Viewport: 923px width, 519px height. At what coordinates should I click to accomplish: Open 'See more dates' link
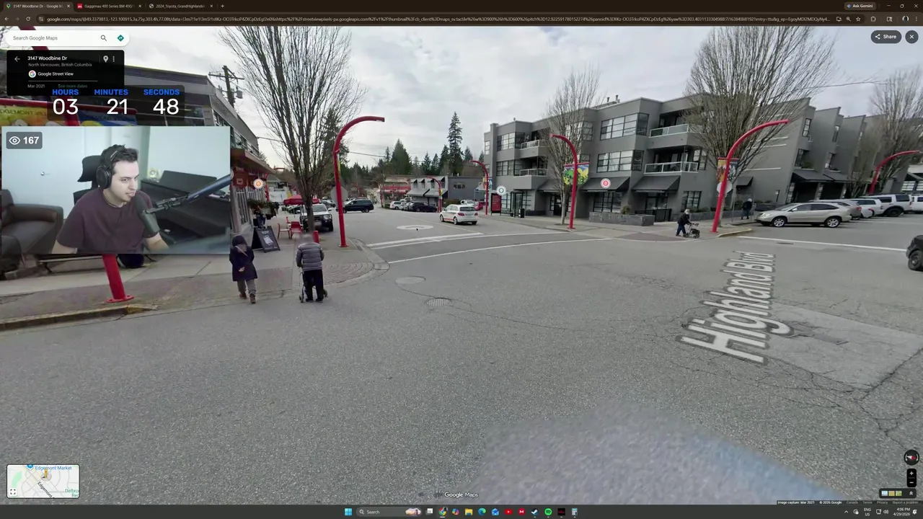(x=72, y=86)
